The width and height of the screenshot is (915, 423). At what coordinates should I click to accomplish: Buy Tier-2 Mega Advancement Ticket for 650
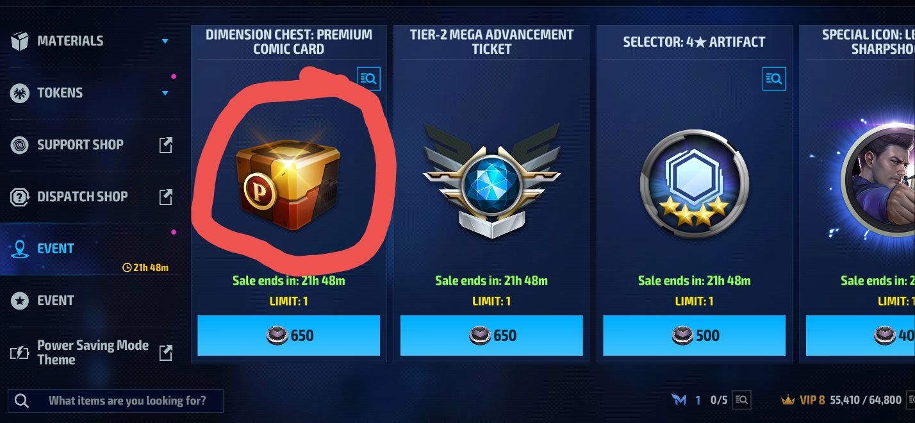[x=491, y=335]
